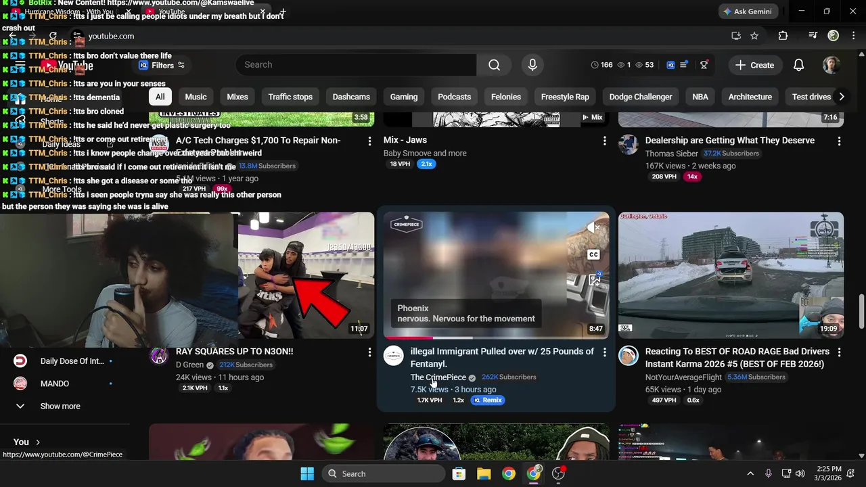This screenshot has height=487, width=866.
Task: Open the vidIQ trophy icon
Action: 704,65
